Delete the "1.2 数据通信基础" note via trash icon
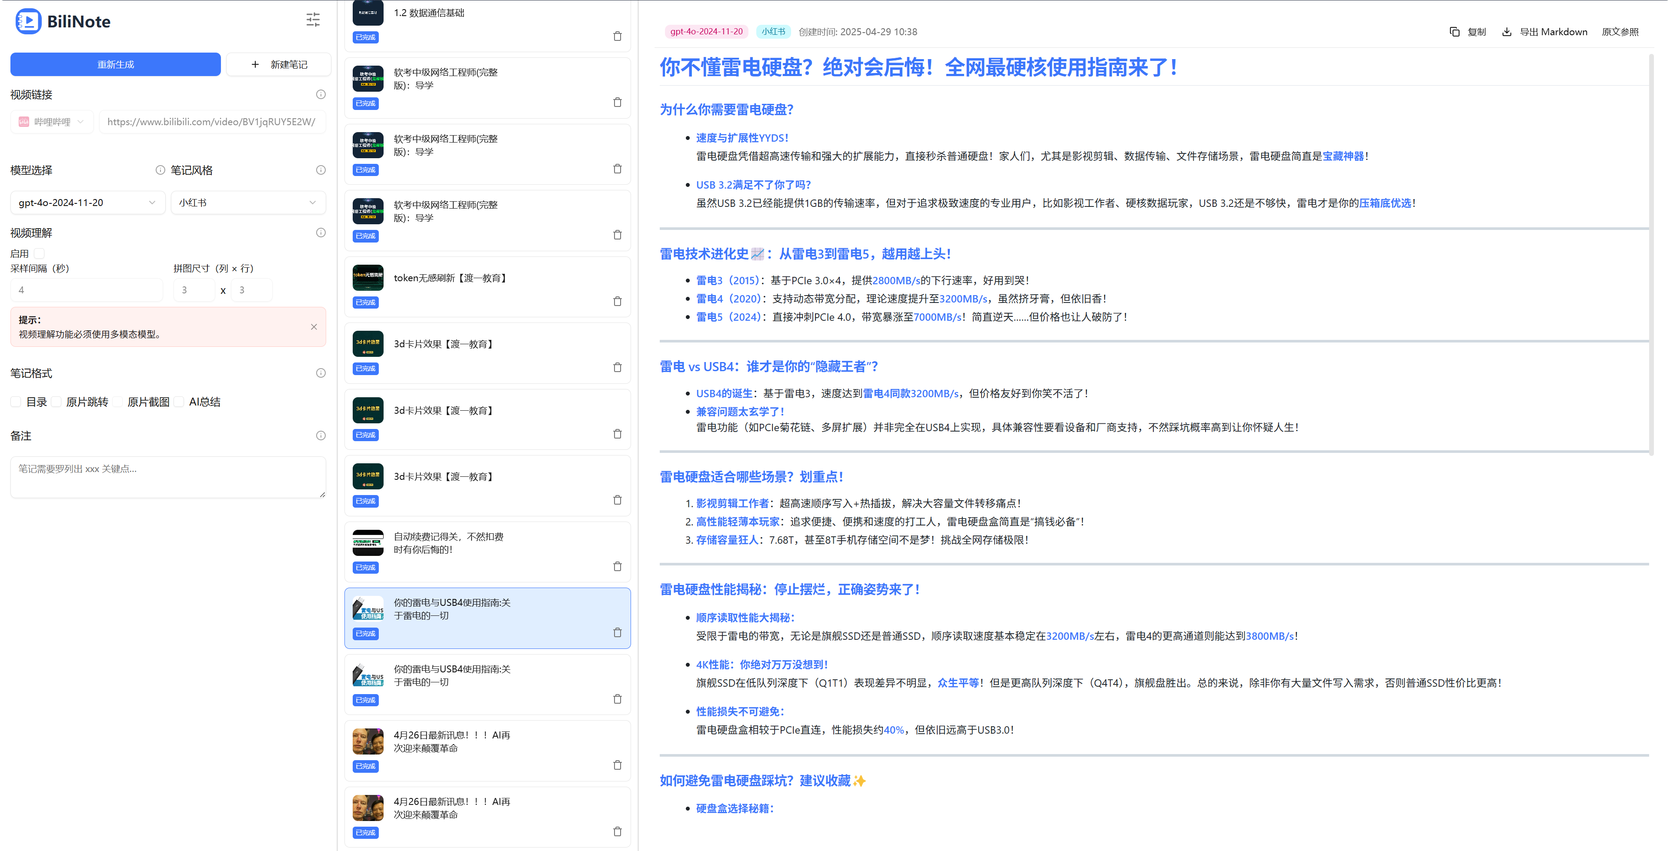This screenshot has height=851, width=1670. point(617,36)
